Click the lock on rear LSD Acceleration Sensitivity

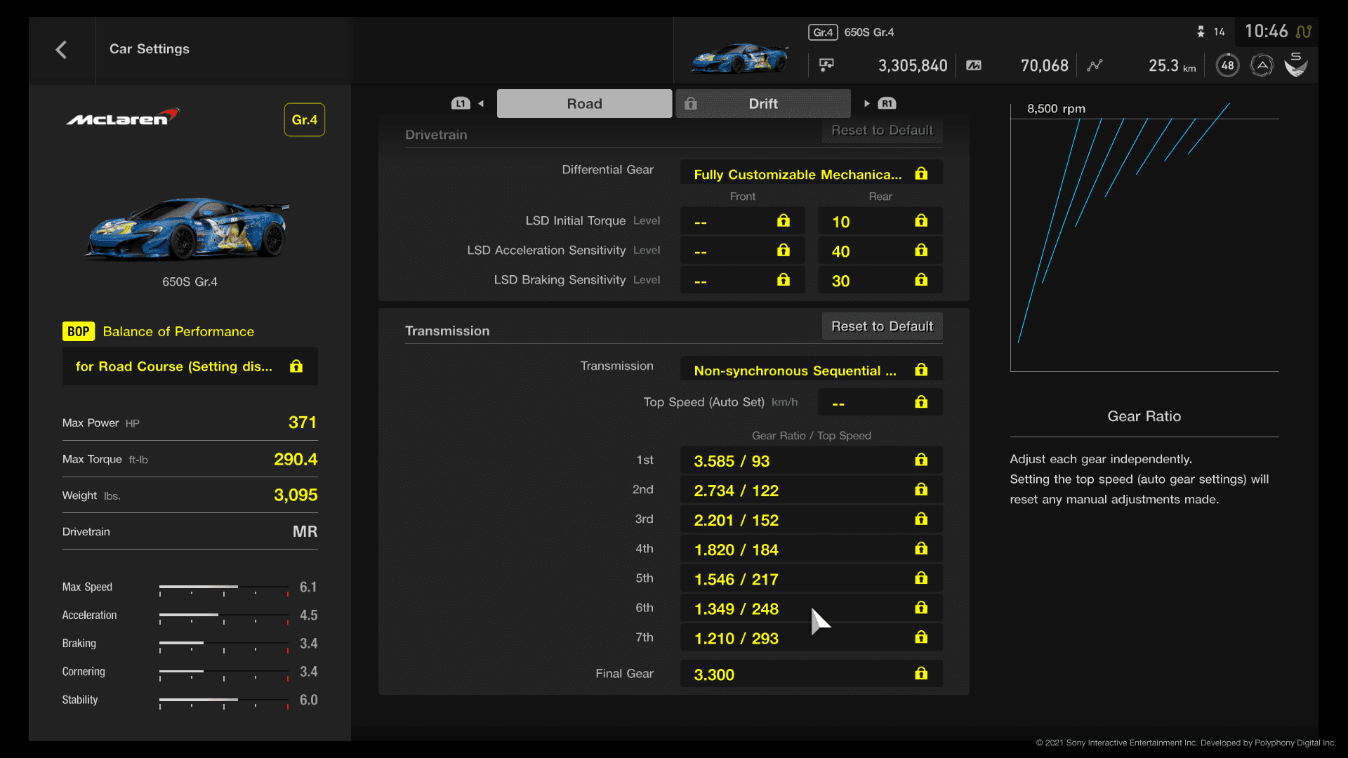[x=921, y=251]
